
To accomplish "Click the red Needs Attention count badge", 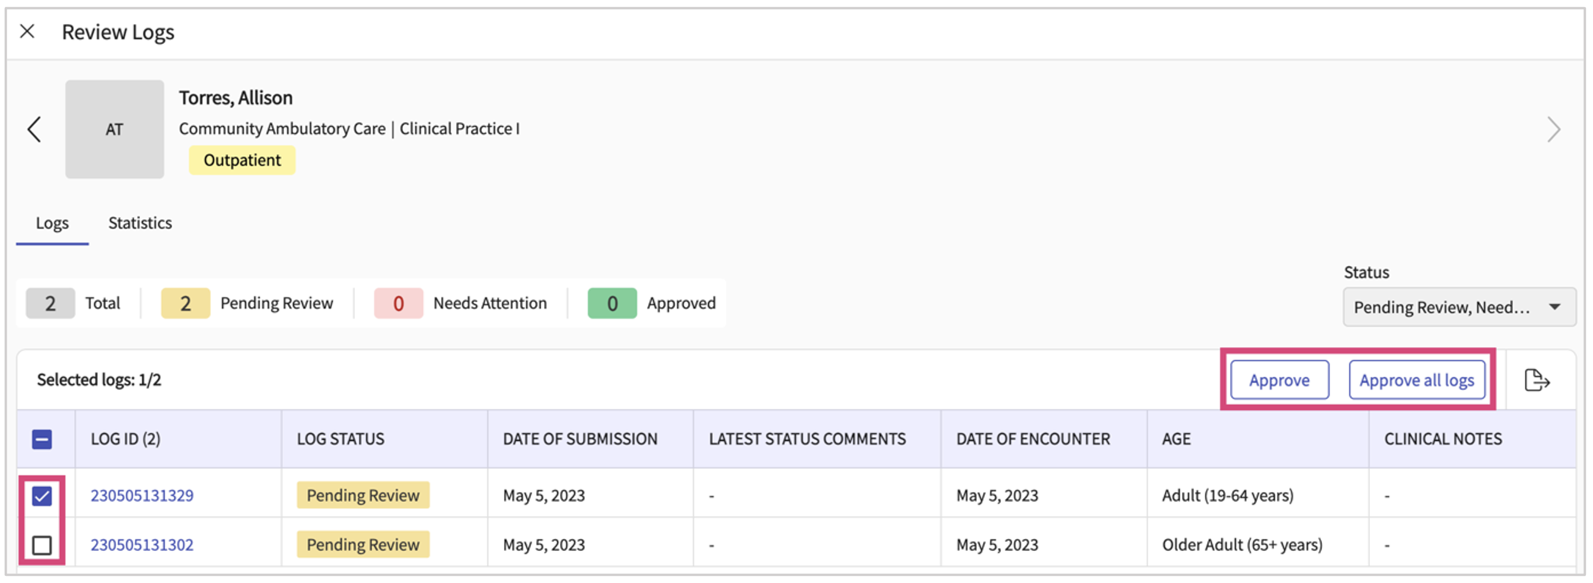I will point(399,303).
